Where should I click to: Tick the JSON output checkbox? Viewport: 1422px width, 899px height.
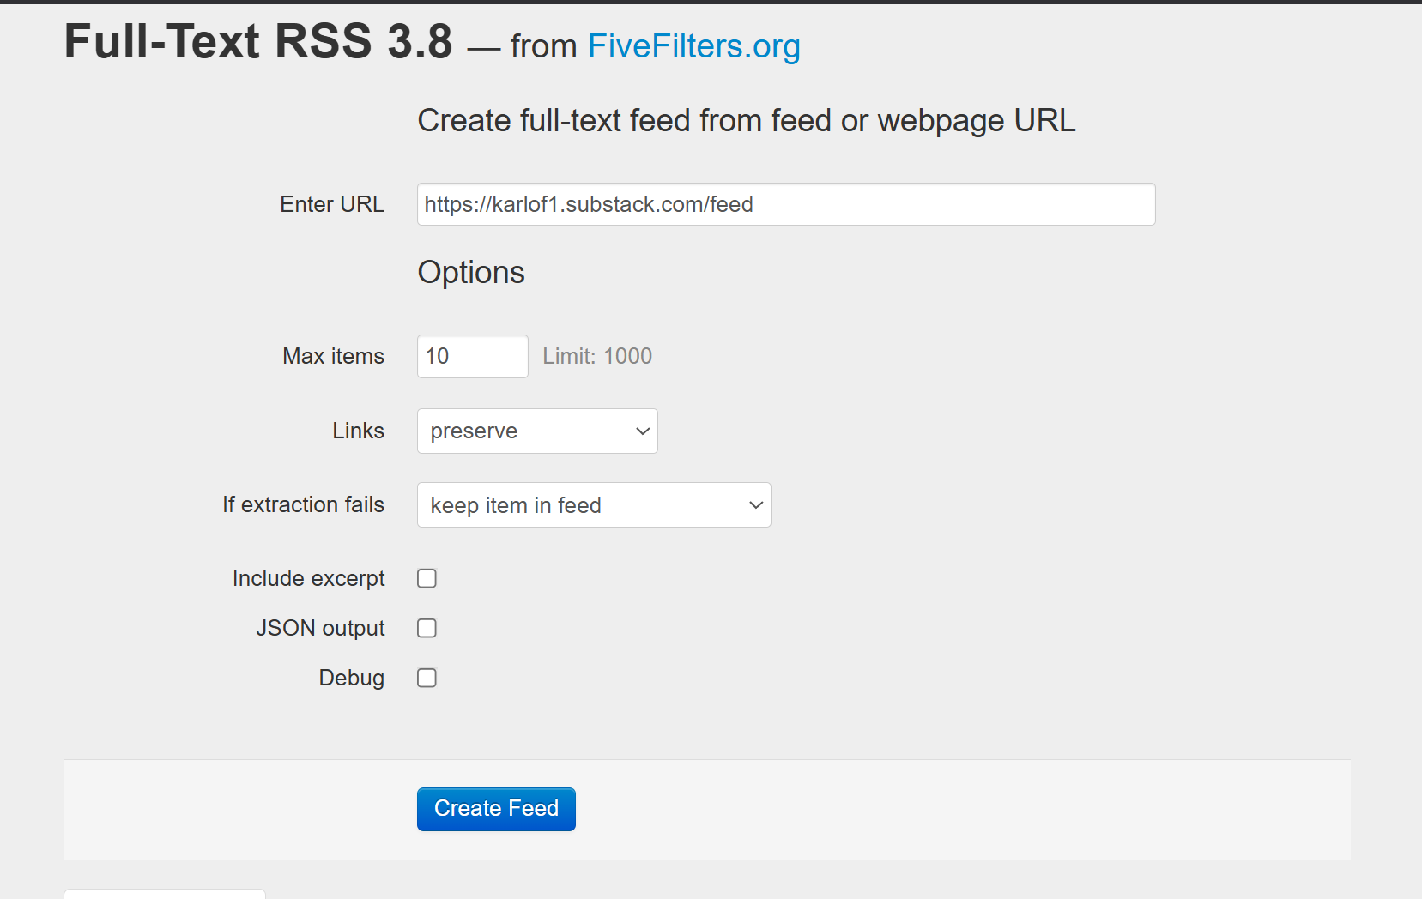(427, 628)
